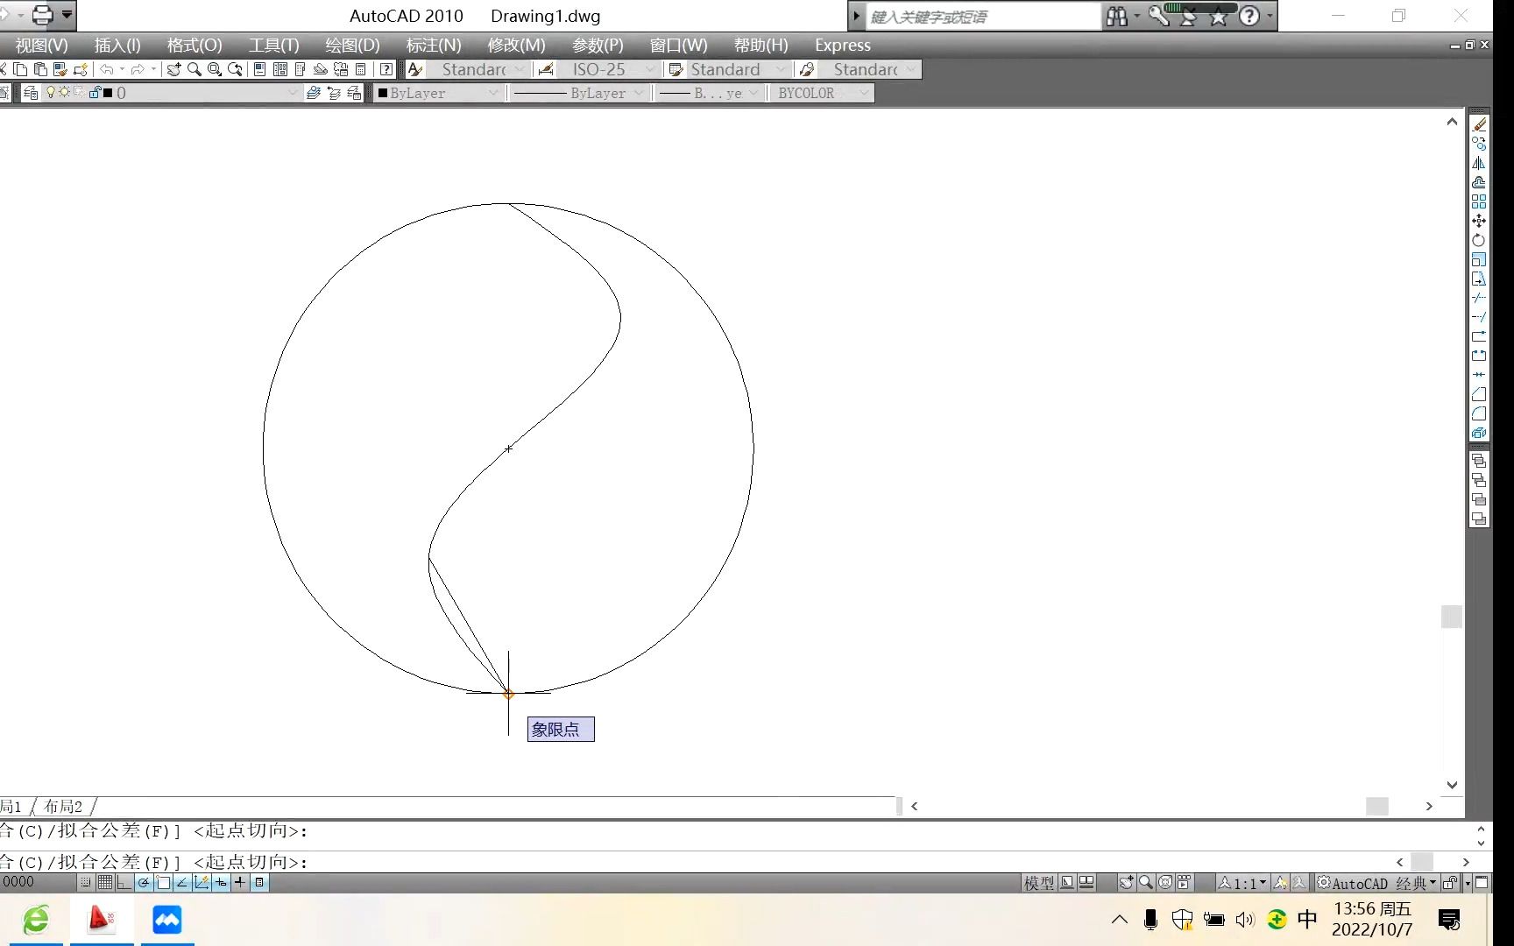Open the text style Standard dropdown

[477, 69]
